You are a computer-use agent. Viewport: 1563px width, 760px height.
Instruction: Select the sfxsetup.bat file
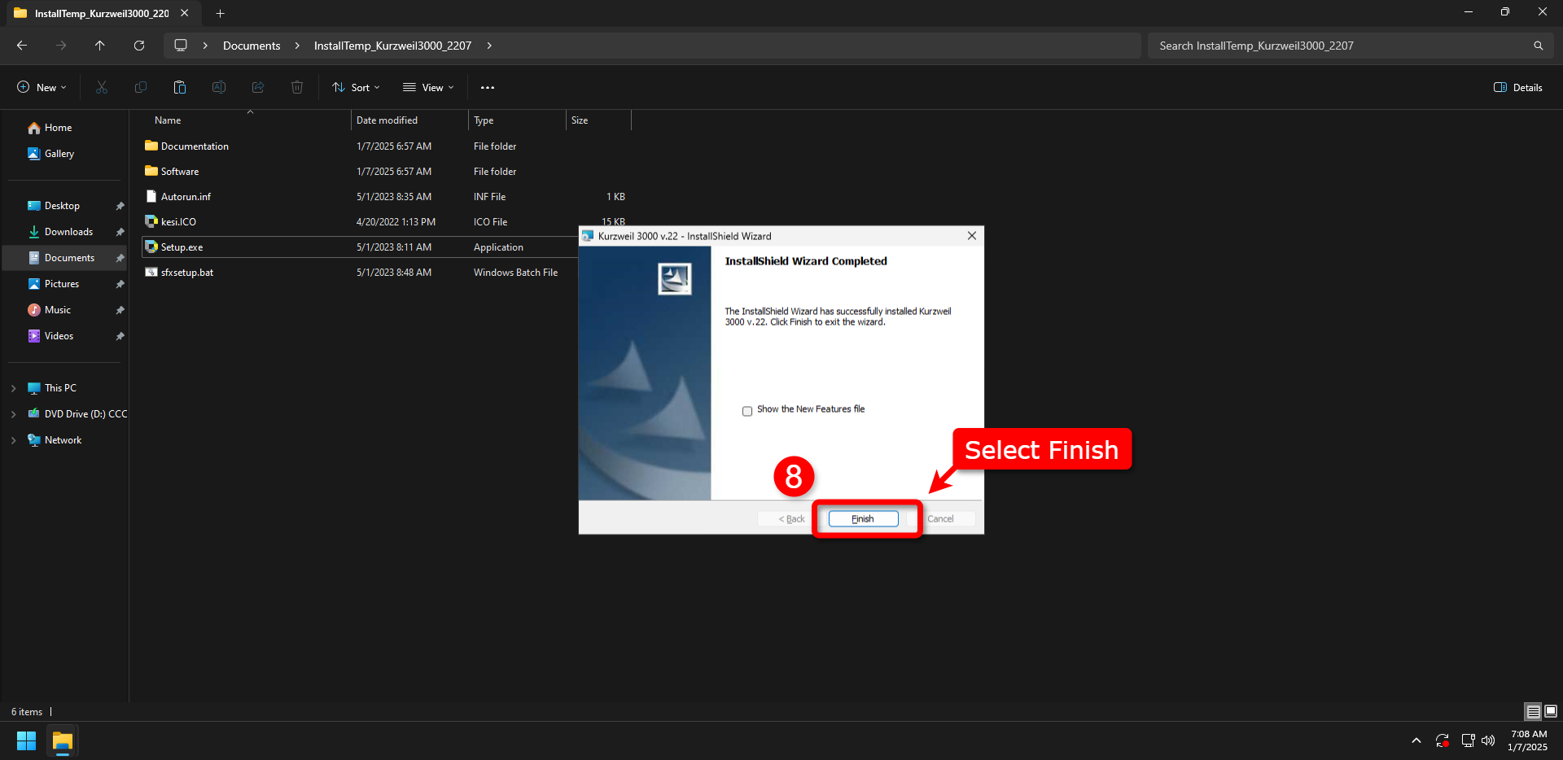pos(187,273)
